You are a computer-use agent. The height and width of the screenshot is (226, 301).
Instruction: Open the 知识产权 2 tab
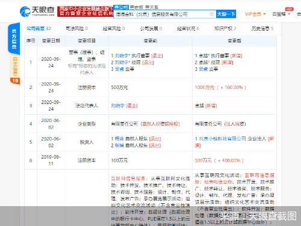(x=225, y=28)
